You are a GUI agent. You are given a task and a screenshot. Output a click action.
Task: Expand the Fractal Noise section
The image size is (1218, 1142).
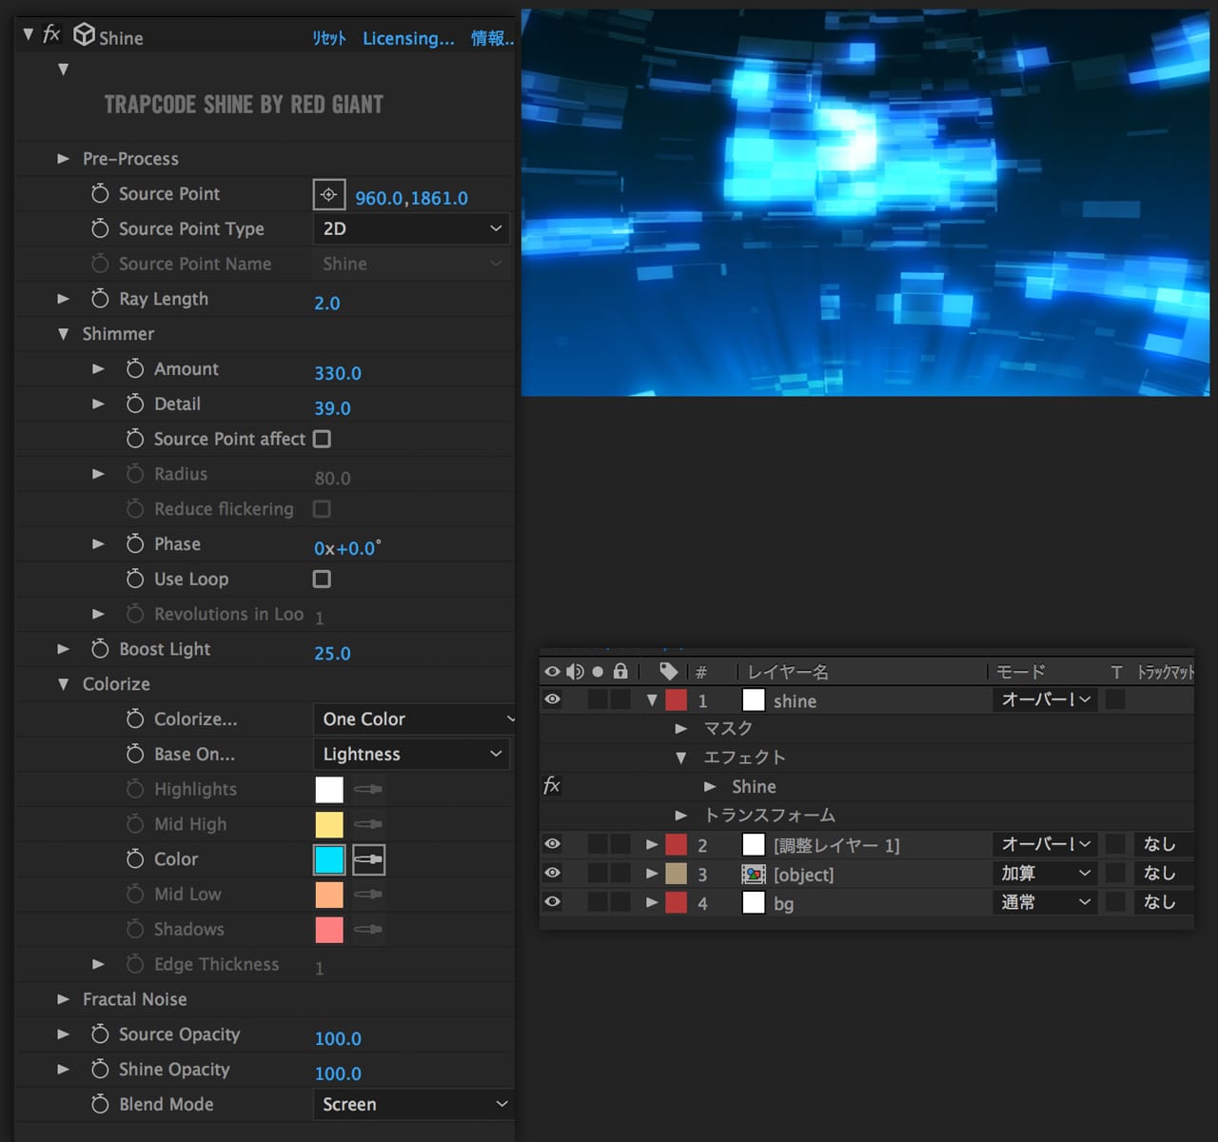click(x=63, y=999)
